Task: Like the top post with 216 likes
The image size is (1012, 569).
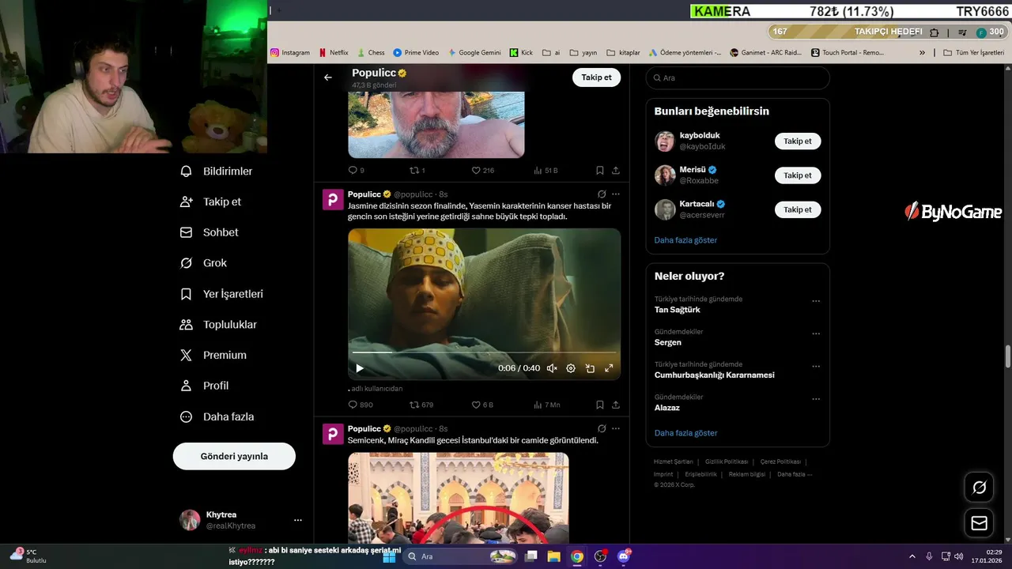Action: pyautogui.click(x=483, y=170)
